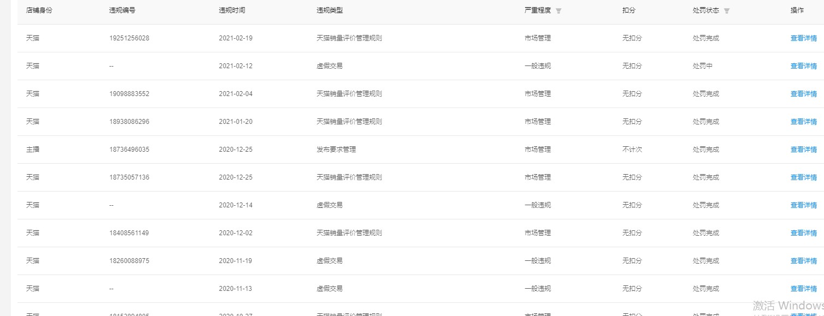Viewport: 824px width, 316px height.
Task: Click 查看详情 for the 2021-02-12 虚假交易 row
Action: 804,66
